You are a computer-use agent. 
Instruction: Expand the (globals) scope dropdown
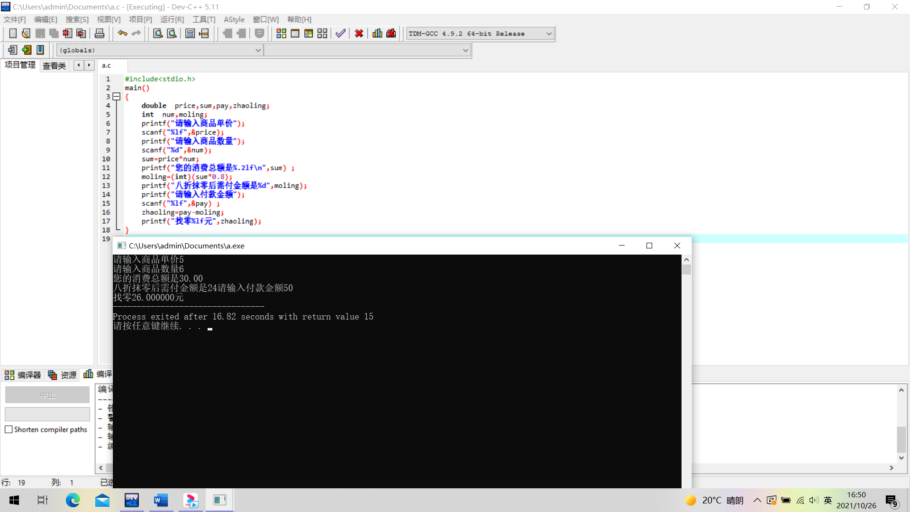258,50
